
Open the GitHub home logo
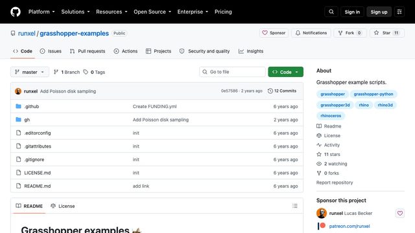[16, 12]
